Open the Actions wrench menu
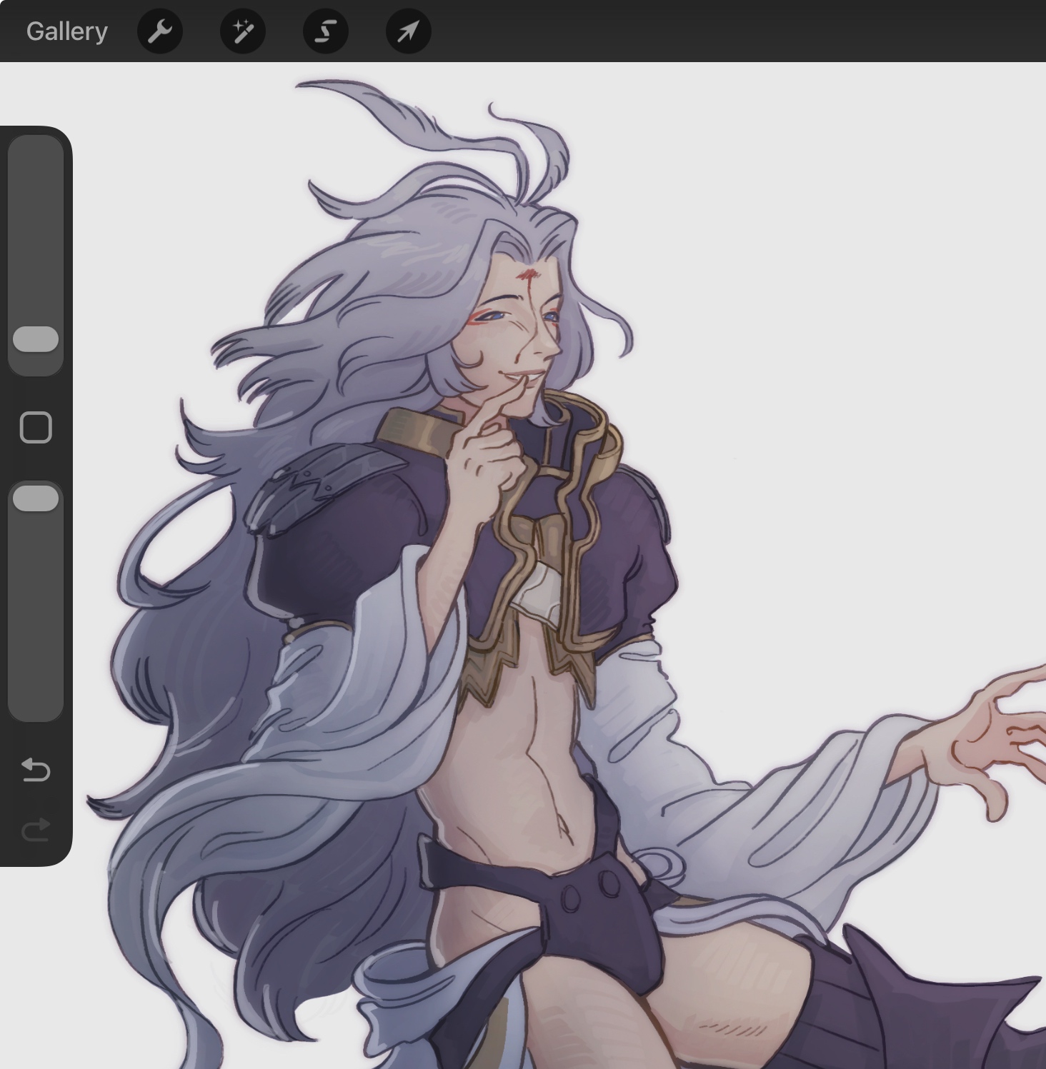1046x1069 pixels. 160,31
